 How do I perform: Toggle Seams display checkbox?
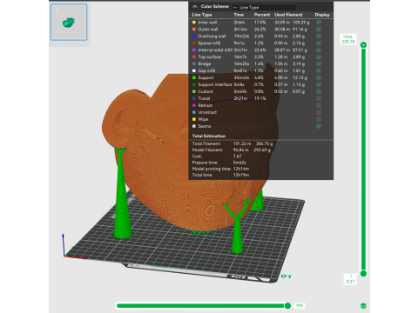[x=319, y=126]
